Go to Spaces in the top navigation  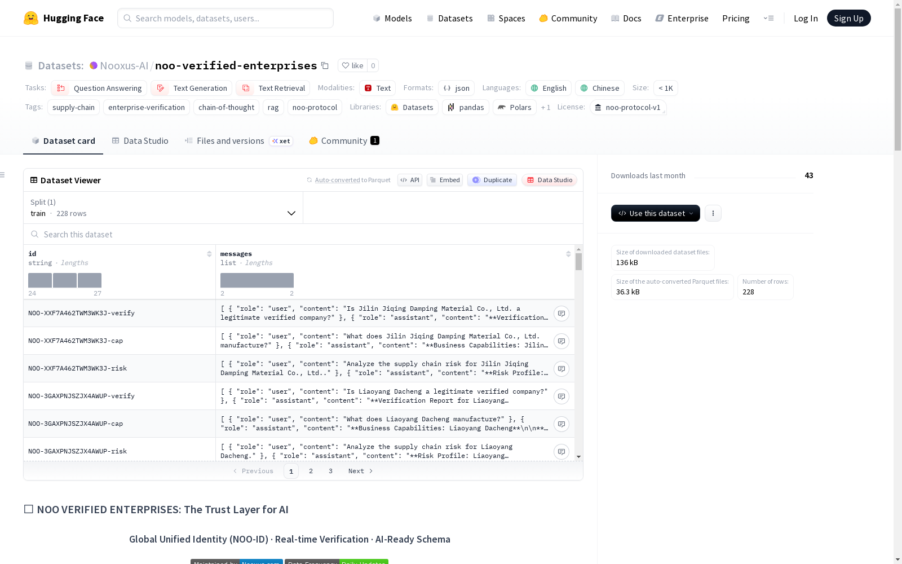point(506,18)
